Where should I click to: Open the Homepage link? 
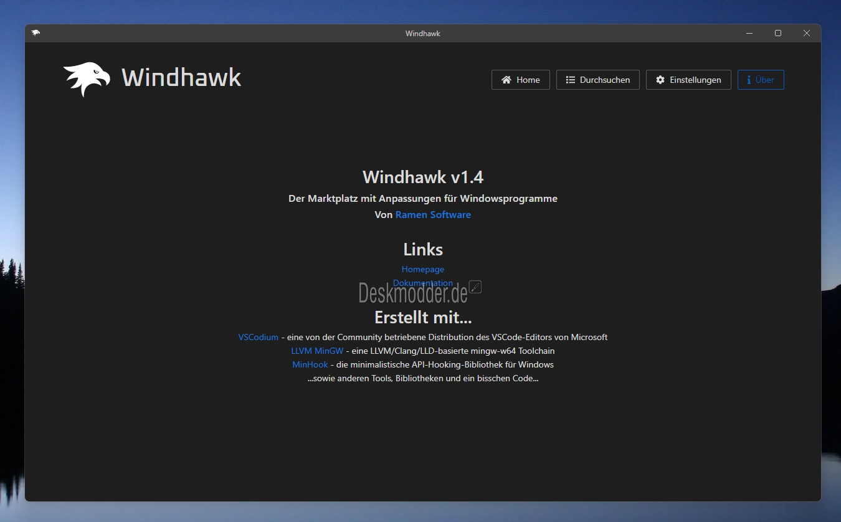(423, 269)
